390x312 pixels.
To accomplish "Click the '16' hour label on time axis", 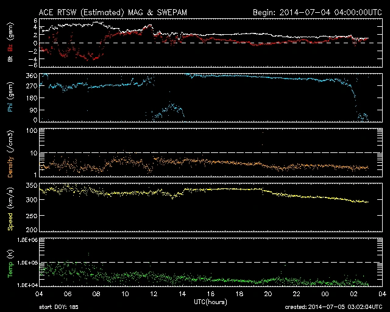I will pos(211,294).
